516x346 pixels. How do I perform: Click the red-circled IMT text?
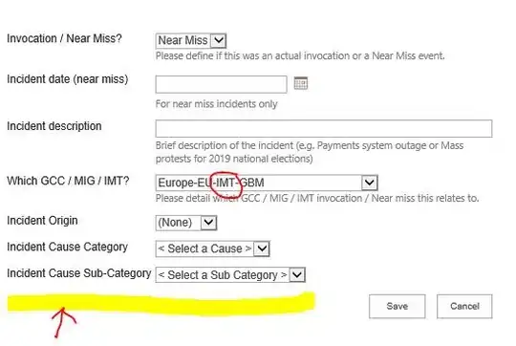click(226, 183)
